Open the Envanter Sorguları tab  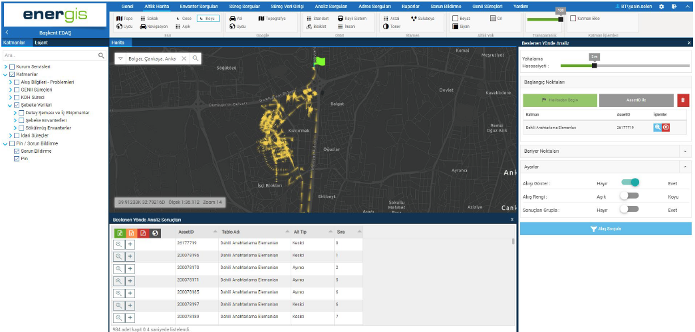click(x=199, y=7)
